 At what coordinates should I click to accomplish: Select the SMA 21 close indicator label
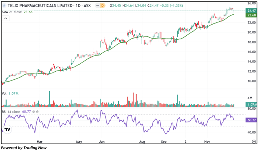point(12,12)
